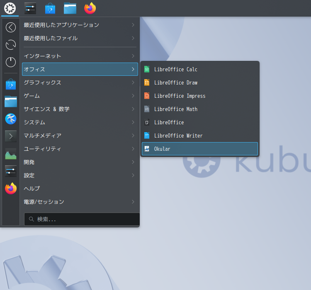Open the system monitor graph icon in sidebar

pyautogui.click(x=11, y=154)
